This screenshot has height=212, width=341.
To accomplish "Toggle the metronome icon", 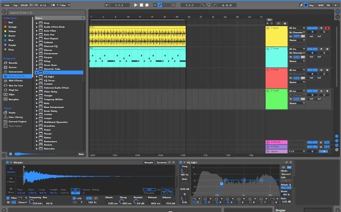I will [x=53, y=5].
